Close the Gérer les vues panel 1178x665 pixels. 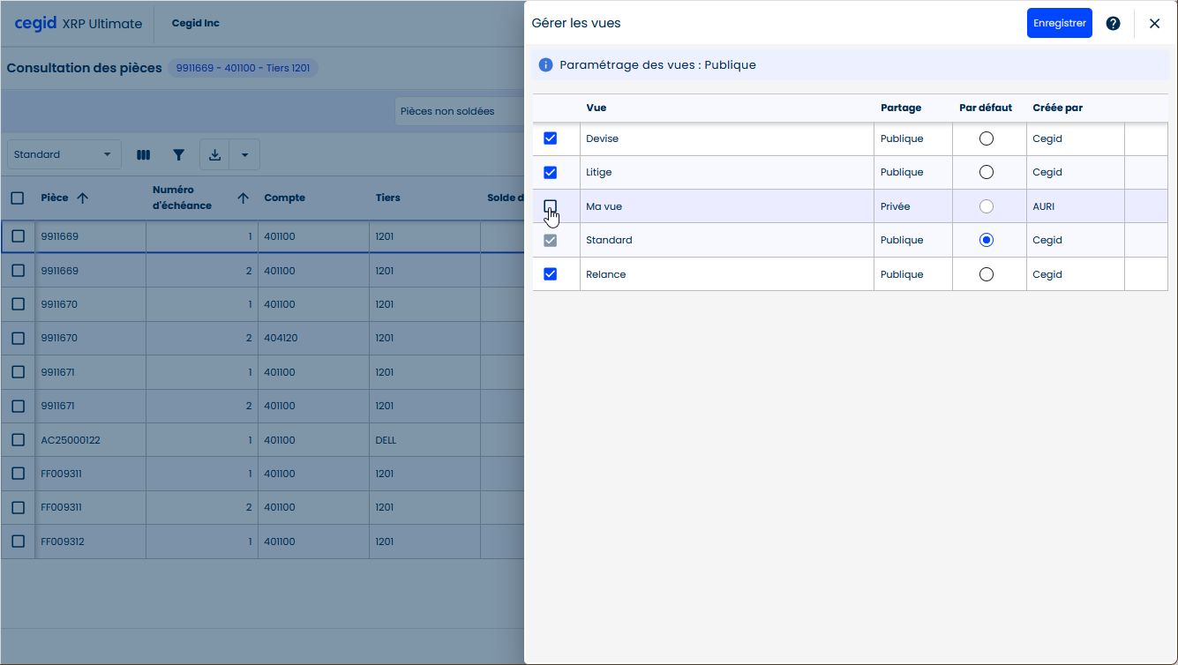tap(1154, 24)
